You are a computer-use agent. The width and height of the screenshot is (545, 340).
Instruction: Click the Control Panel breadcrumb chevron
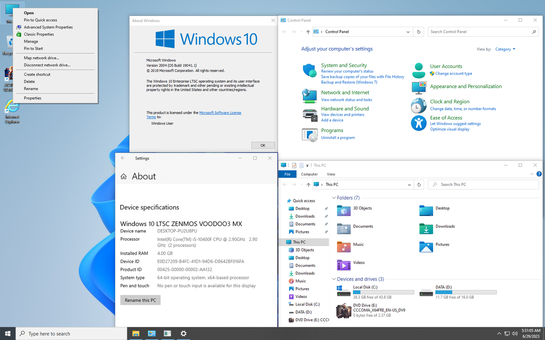(322, 31)
